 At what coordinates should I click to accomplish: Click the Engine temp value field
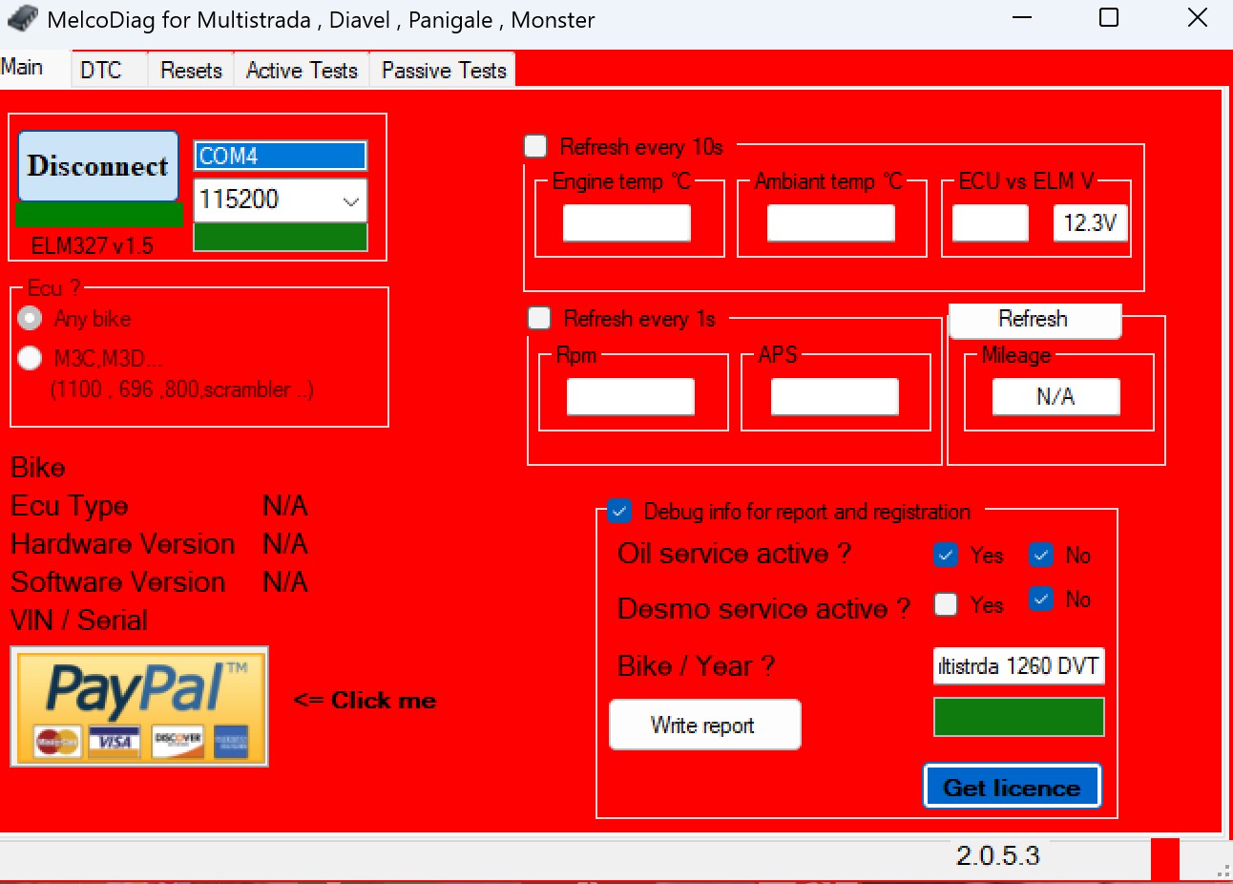tap(626, 222)
